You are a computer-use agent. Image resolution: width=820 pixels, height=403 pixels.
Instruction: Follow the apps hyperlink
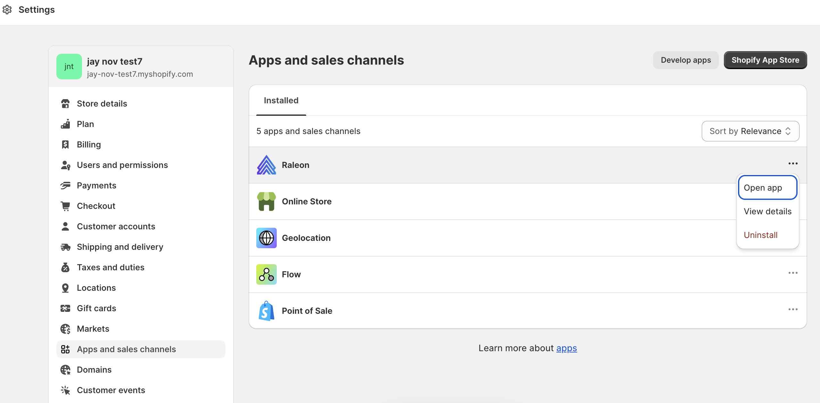566,348
